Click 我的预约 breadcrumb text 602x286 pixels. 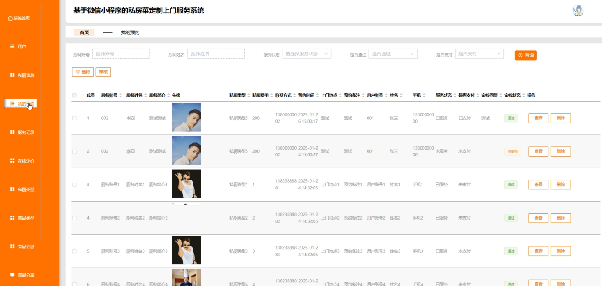coord(130,32)
